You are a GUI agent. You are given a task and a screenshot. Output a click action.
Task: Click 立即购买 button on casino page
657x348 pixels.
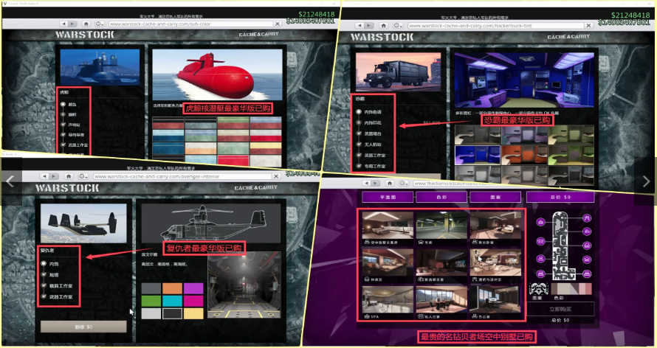(560, 309)
